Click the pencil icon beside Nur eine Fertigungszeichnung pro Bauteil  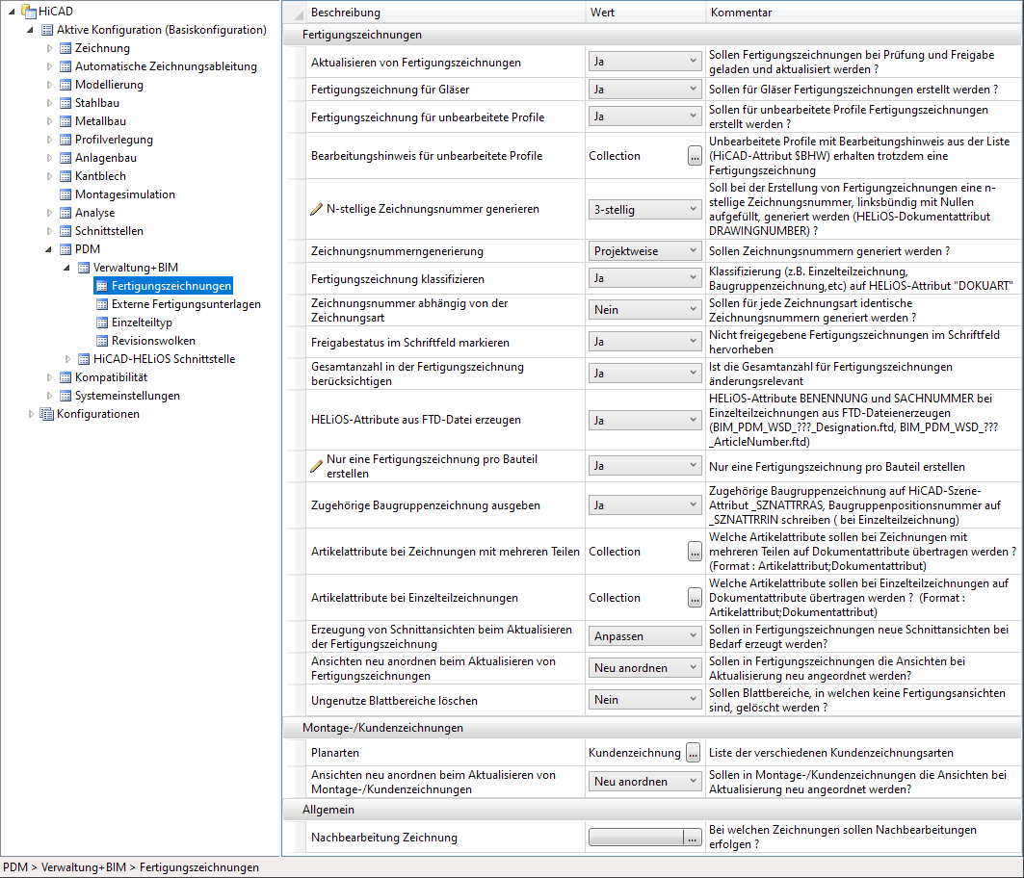316,466
